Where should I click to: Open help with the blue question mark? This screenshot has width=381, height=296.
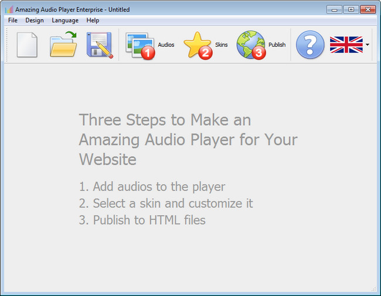point(309,45)
